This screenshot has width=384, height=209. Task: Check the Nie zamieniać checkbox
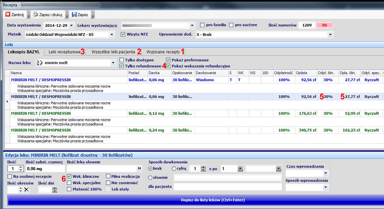(108, 182)
